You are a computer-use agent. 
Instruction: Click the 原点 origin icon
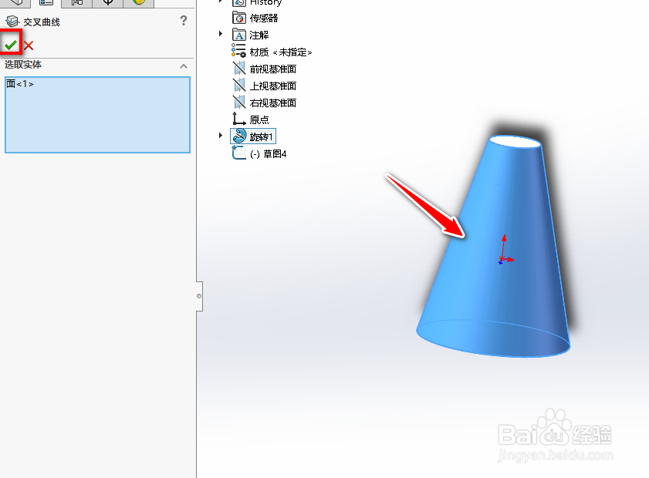tap(238, 119)
